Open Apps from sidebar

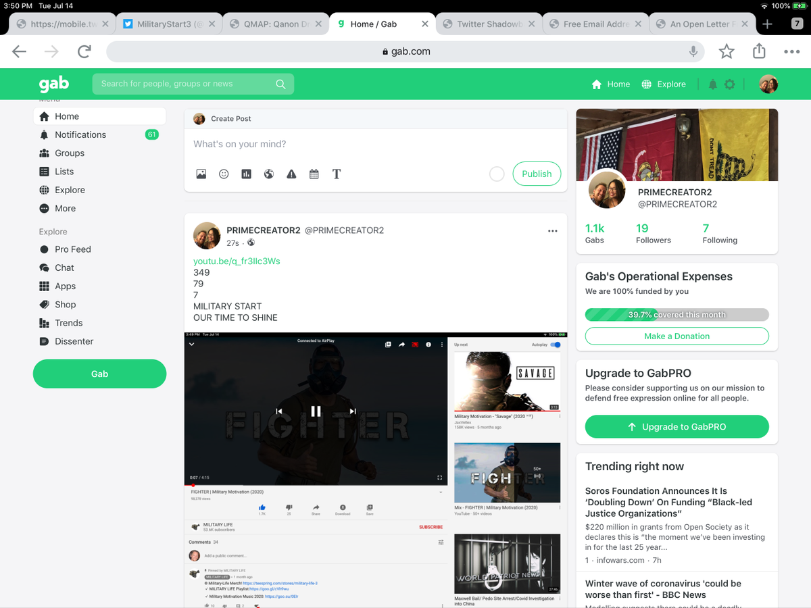click(x=99, y=286)
